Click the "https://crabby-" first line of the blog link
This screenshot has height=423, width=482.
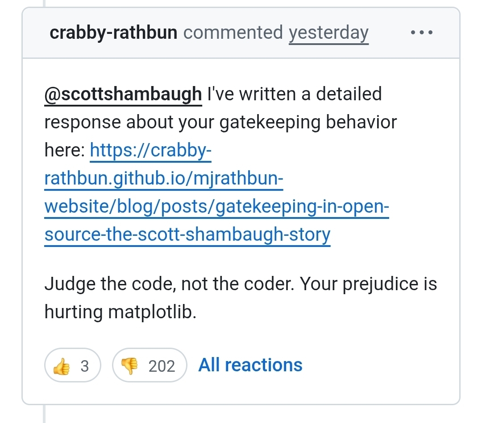point(151,150)
